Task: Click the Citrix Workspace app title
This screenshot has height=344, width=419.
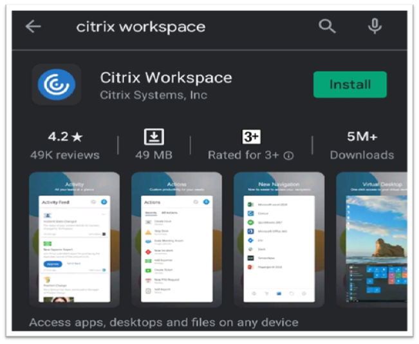Action: pyautogui.click(x=166, y=78)
